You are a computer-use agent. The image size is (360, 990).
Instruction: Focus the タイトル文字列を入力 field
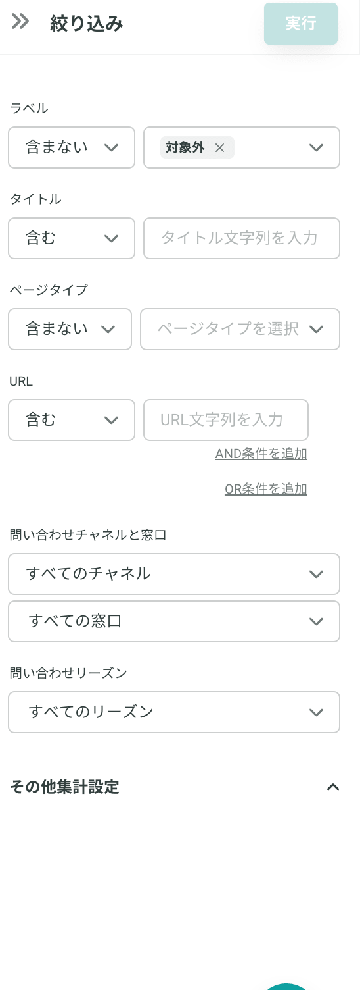pyautogui.click(x=242, y=238)
